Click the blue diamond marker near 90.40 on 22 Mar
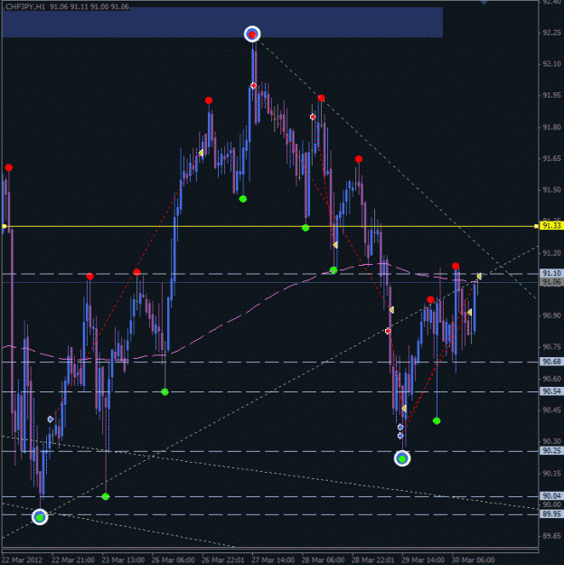 pos(51,419)
